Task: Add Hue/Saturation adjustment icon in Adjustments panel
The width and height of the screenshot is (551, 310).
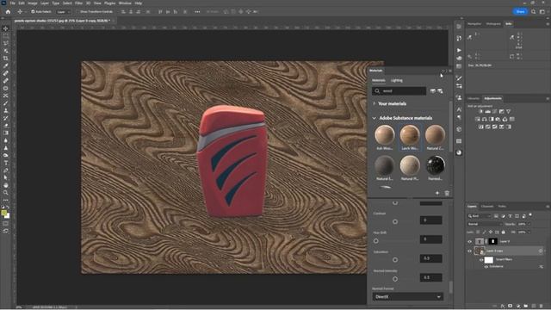Action: pyautogui.click(x=478, y=119)
